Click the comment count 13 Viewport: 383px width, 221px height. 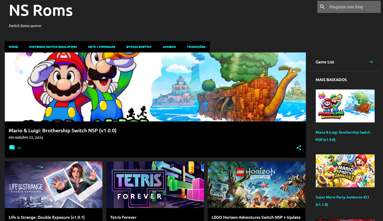(19, 148)
